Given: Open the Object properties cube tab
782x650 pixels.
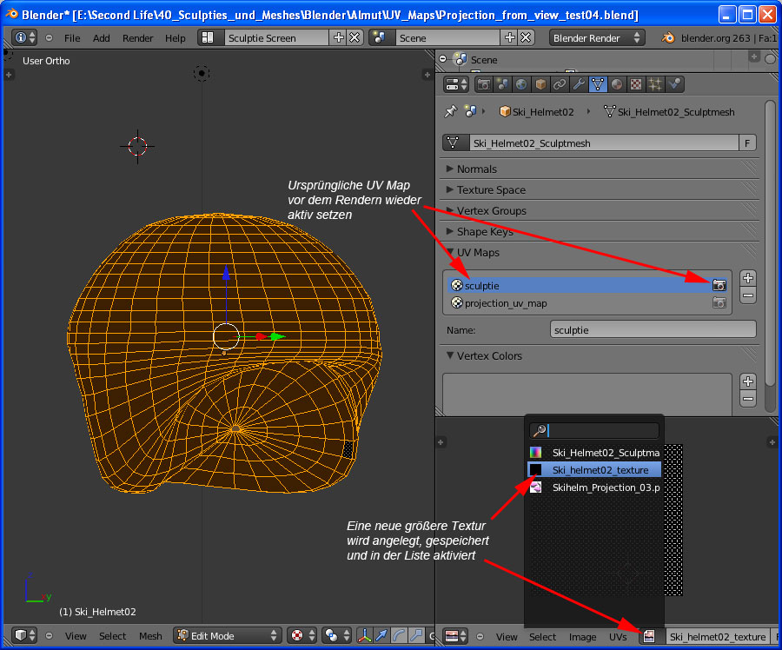Looking at the screenshot, I should click(540, 84).
